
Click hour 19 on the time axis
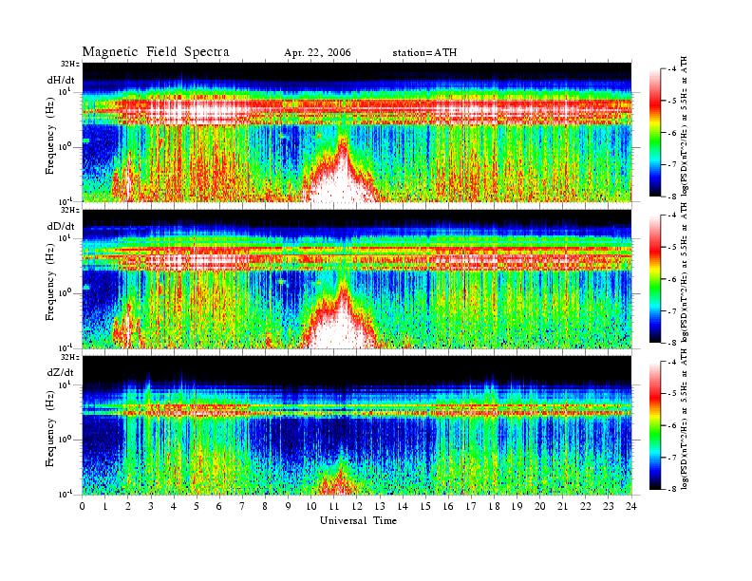click(x=517, y=507)
